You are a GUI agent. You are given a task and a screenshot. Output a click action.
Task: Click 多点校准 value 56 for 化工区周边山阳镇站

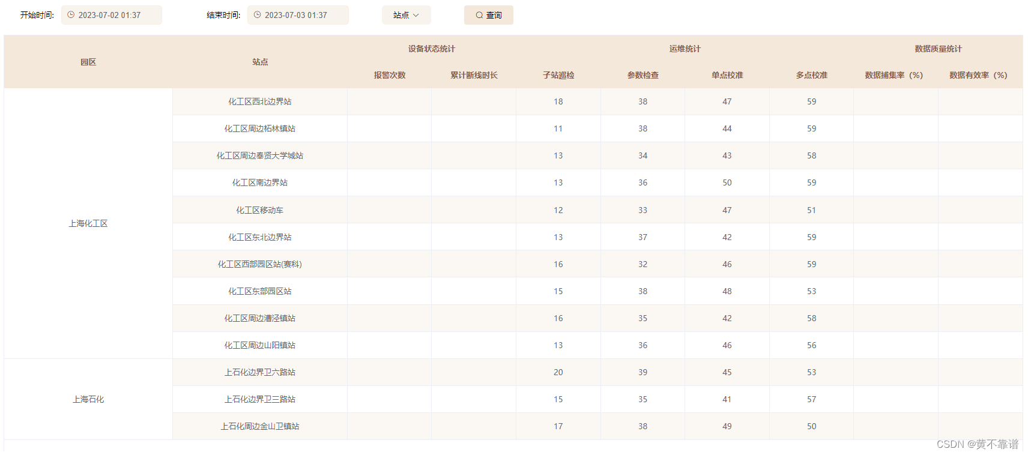click(x=812, y=345)
